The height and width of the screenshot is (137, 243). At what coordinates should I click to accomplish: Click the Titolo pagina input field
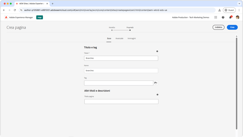click(x=121, y=101)
